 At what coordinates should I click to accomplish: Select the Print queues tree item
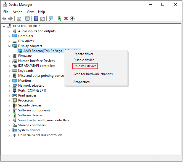27,95
